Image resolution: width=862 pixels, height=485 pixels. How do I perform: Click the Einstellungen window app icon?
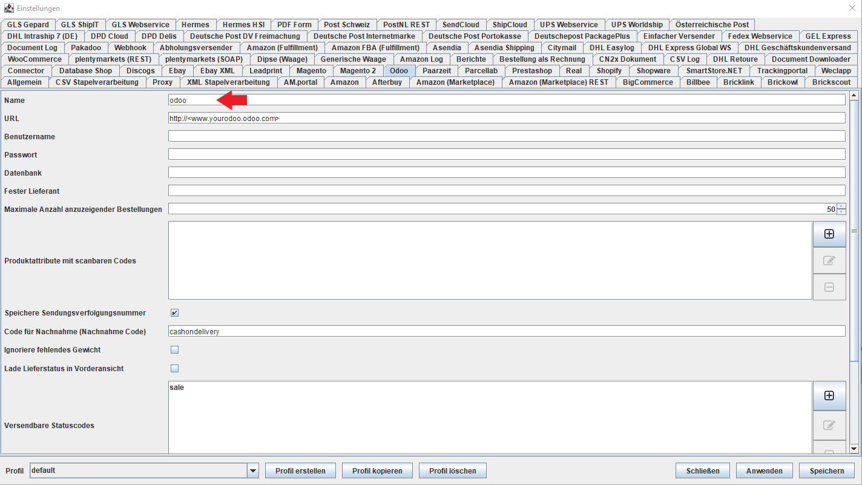[9, 8]
